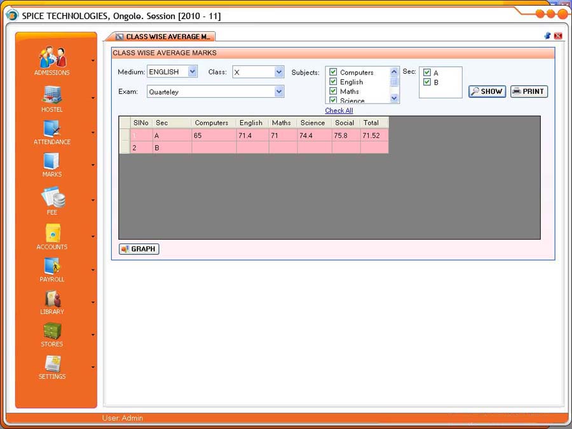The height and width of the screenshot is (429, 572).
Task: Open the Exam dropdown showing Quarteley
Action: [x=278, y=92]
